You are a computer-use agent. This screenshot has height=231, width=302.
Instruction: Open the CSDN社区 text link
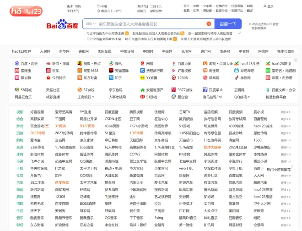[113, 119]
